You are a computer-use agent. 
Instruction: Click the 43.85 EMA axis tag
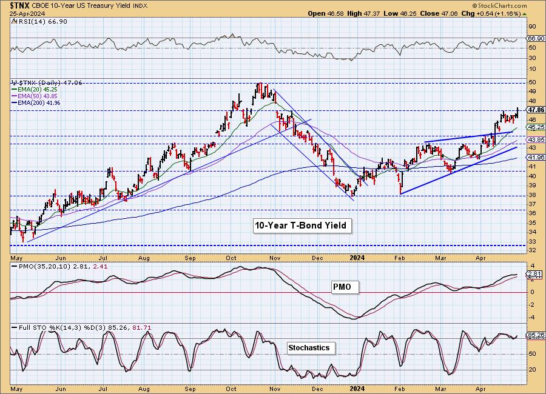pos(536,139)
